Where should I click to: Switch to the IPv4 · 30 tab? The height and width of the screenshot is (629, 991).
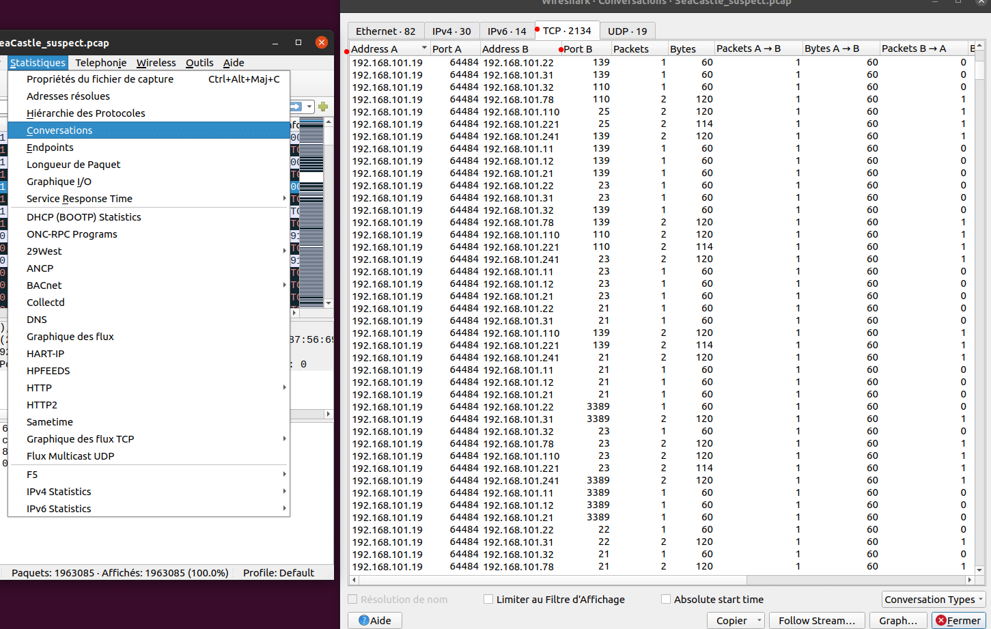point(451,31)
